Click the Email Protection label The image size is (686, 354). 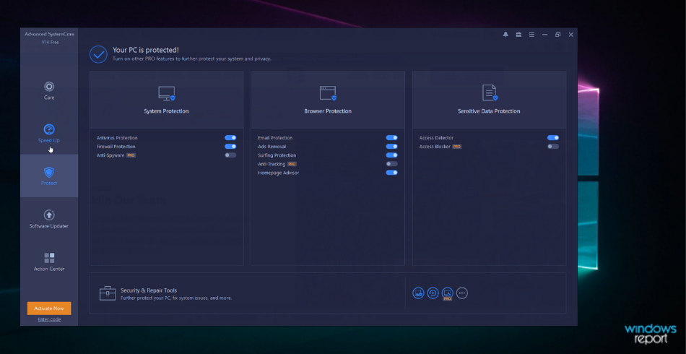tap(275, 138)
